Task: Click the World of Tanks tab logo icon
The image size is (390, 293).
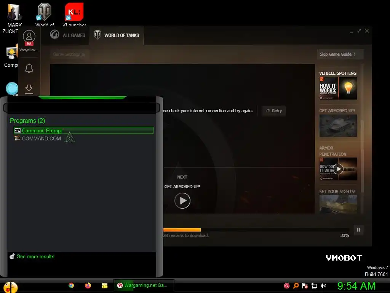Action: click(97, 35)
